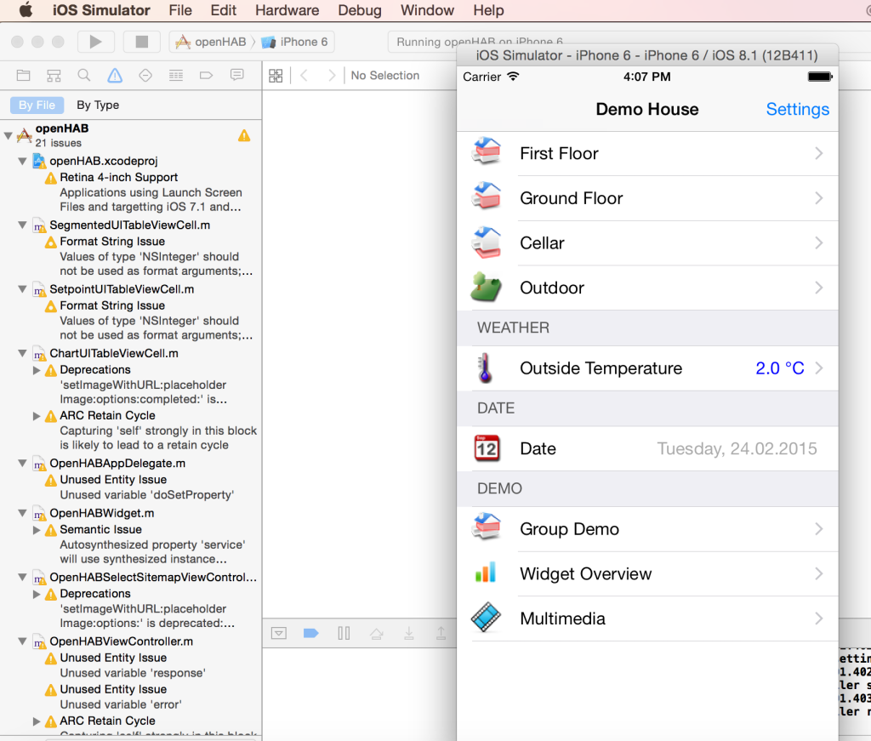
Task: Open the Debug navigator icon
Action: 176,76
